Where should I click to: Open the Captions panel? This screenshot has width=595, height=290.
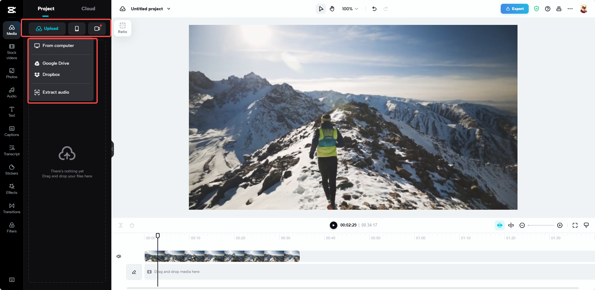point(12,131)
